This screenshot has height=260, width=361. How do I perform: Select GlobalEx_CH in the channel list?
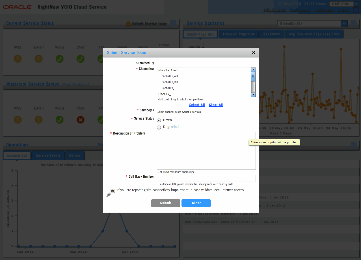pos(204,82)
